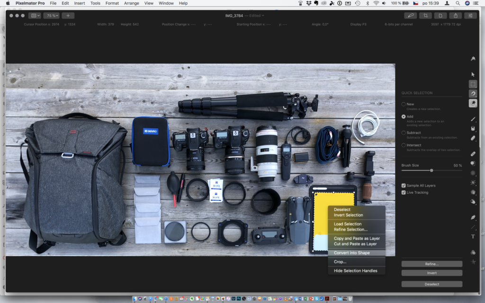The width and height of the screenshot is (485, 303).
Task: Click the Invert button in the sidebar
Action: 432,273
